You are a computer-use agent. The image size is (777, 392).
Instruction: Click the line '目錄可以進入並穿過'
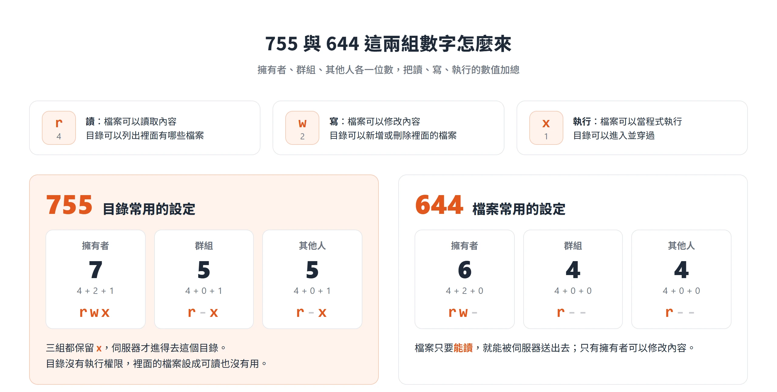[x=614, y=135]
